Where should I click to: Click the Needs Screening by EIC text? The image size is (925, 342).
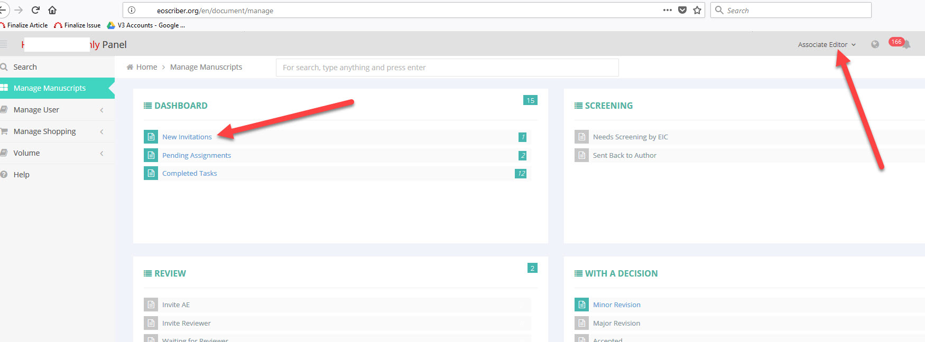[631, 137]
